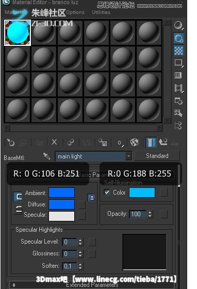Click the Diffuse map button
The image size is (197, 289).
tap(82, 204)
